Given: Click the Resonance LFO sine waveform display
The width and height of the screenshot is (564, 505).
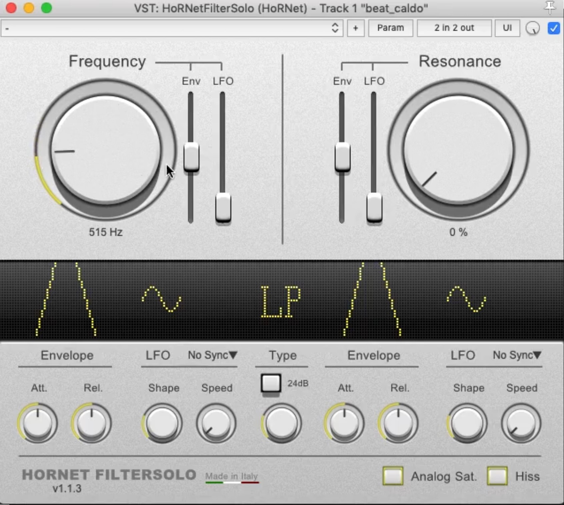Looking at the screenshot, I should click(x=466, y=299).
